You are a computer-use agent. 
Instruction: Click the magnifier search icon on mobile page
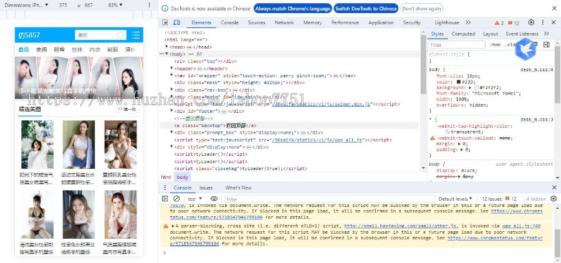[120, 35]
